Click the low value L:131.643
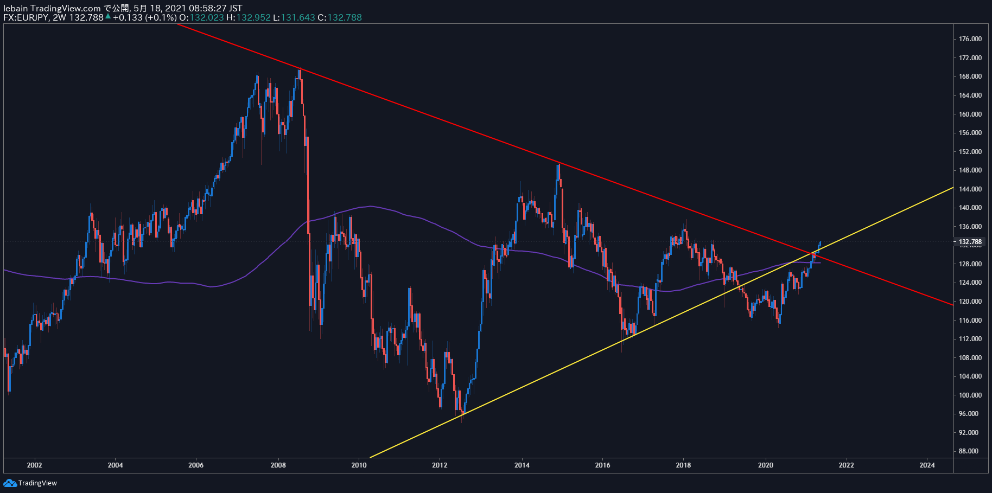Image resolution: width=992 pixels, height=493 pixels. (x=294, y=17)
